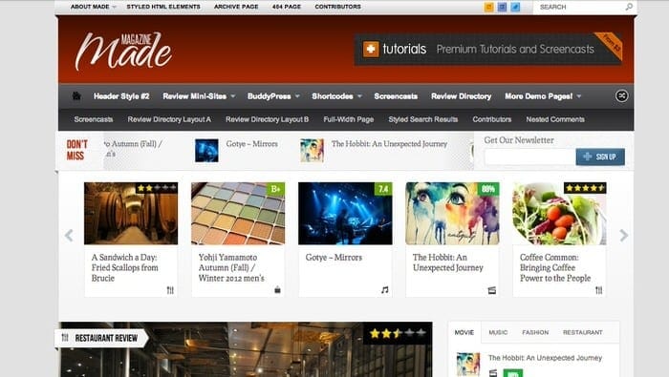Switch to the Restaurant tab

coord(582,332)
